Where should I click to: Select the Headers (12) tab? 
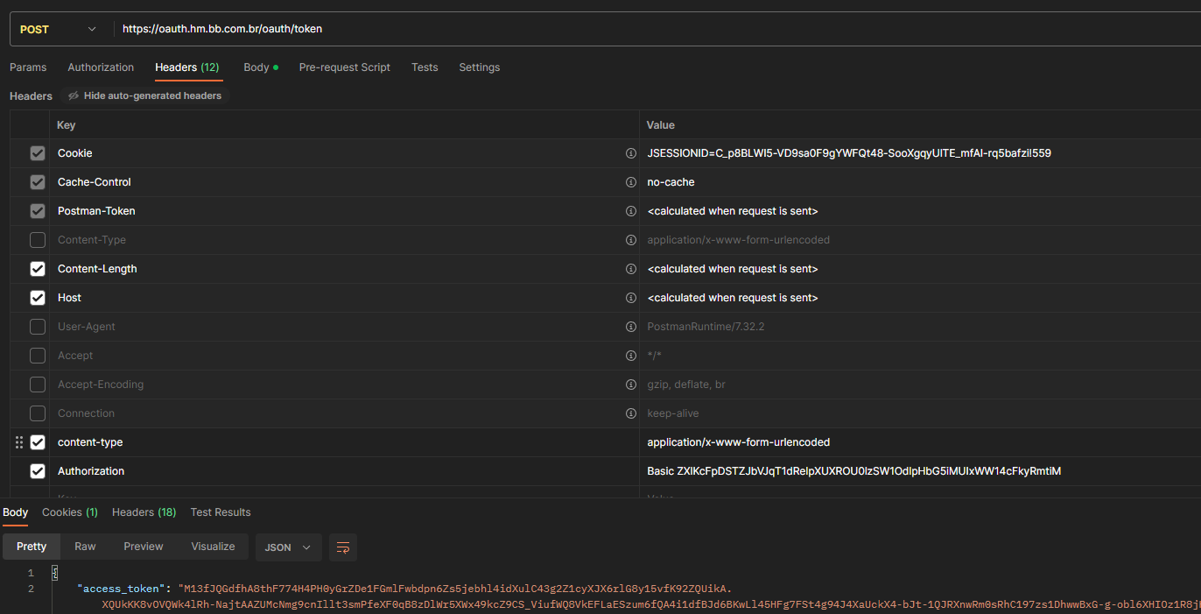tap(187, 67)
